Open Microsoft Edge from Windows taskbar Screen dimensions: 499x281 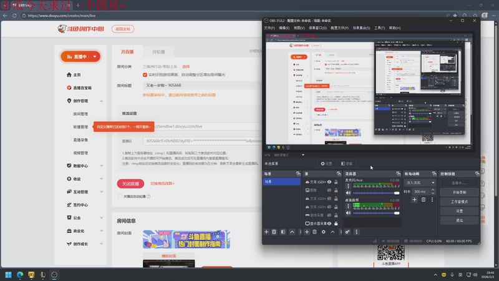[20, 275]
